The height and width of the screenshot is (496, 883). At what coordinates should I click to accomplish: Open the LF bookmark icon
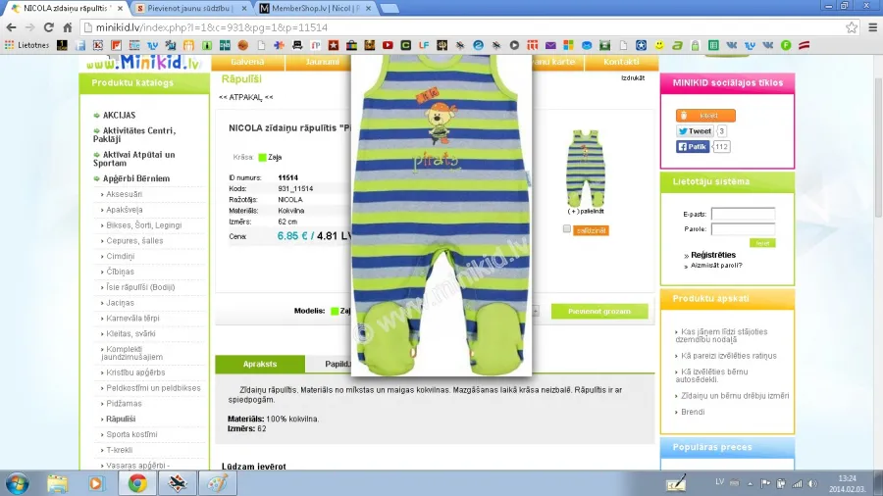[424, 45]
